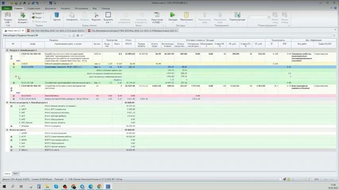Open Windows taskbar search

13,186
